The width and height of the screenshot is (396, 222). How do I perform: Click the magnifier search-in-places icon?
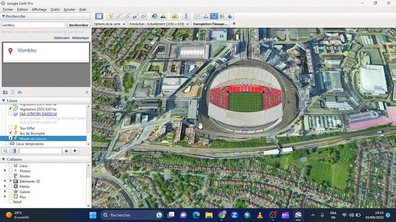point(6,150)
